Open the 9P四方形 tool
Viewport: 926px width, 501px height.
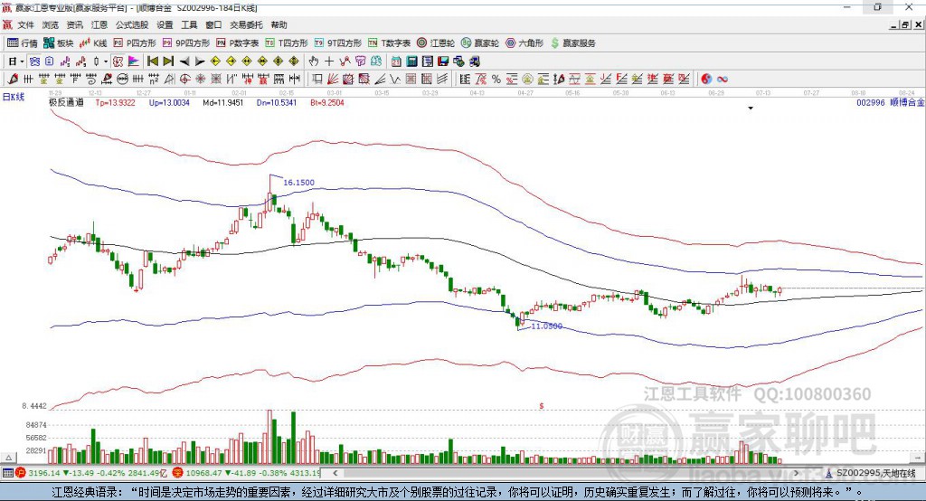[x=186, y=43]
